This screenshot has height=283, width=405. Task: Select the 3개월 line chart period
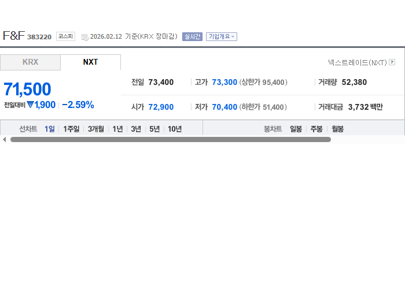96,129
